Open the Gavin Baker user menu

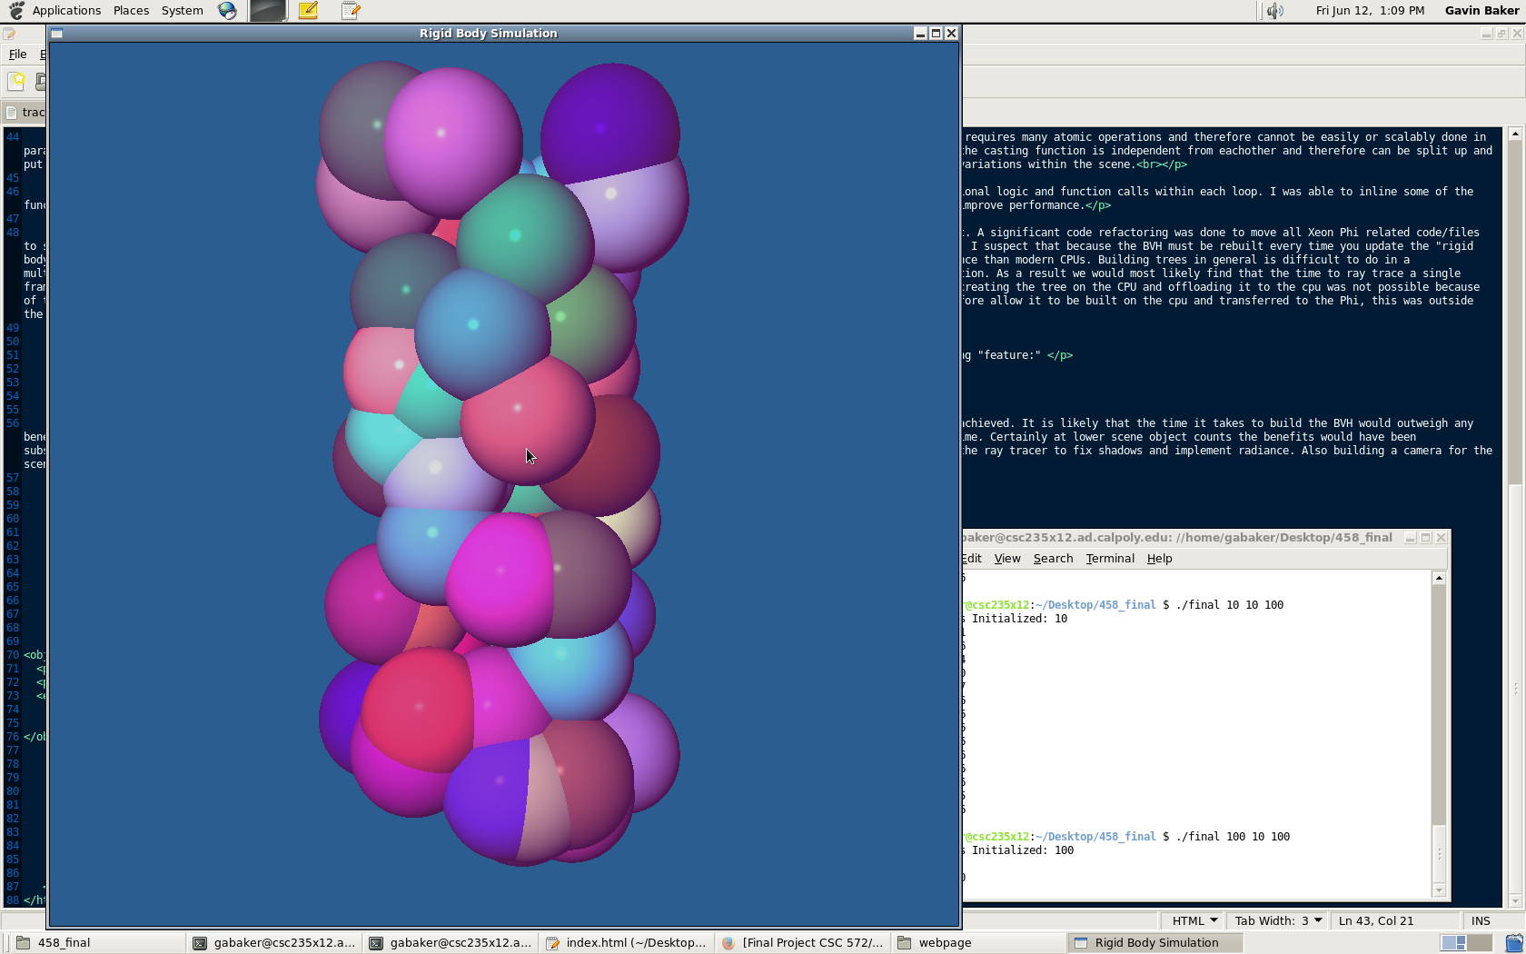tap(1481, 11)
